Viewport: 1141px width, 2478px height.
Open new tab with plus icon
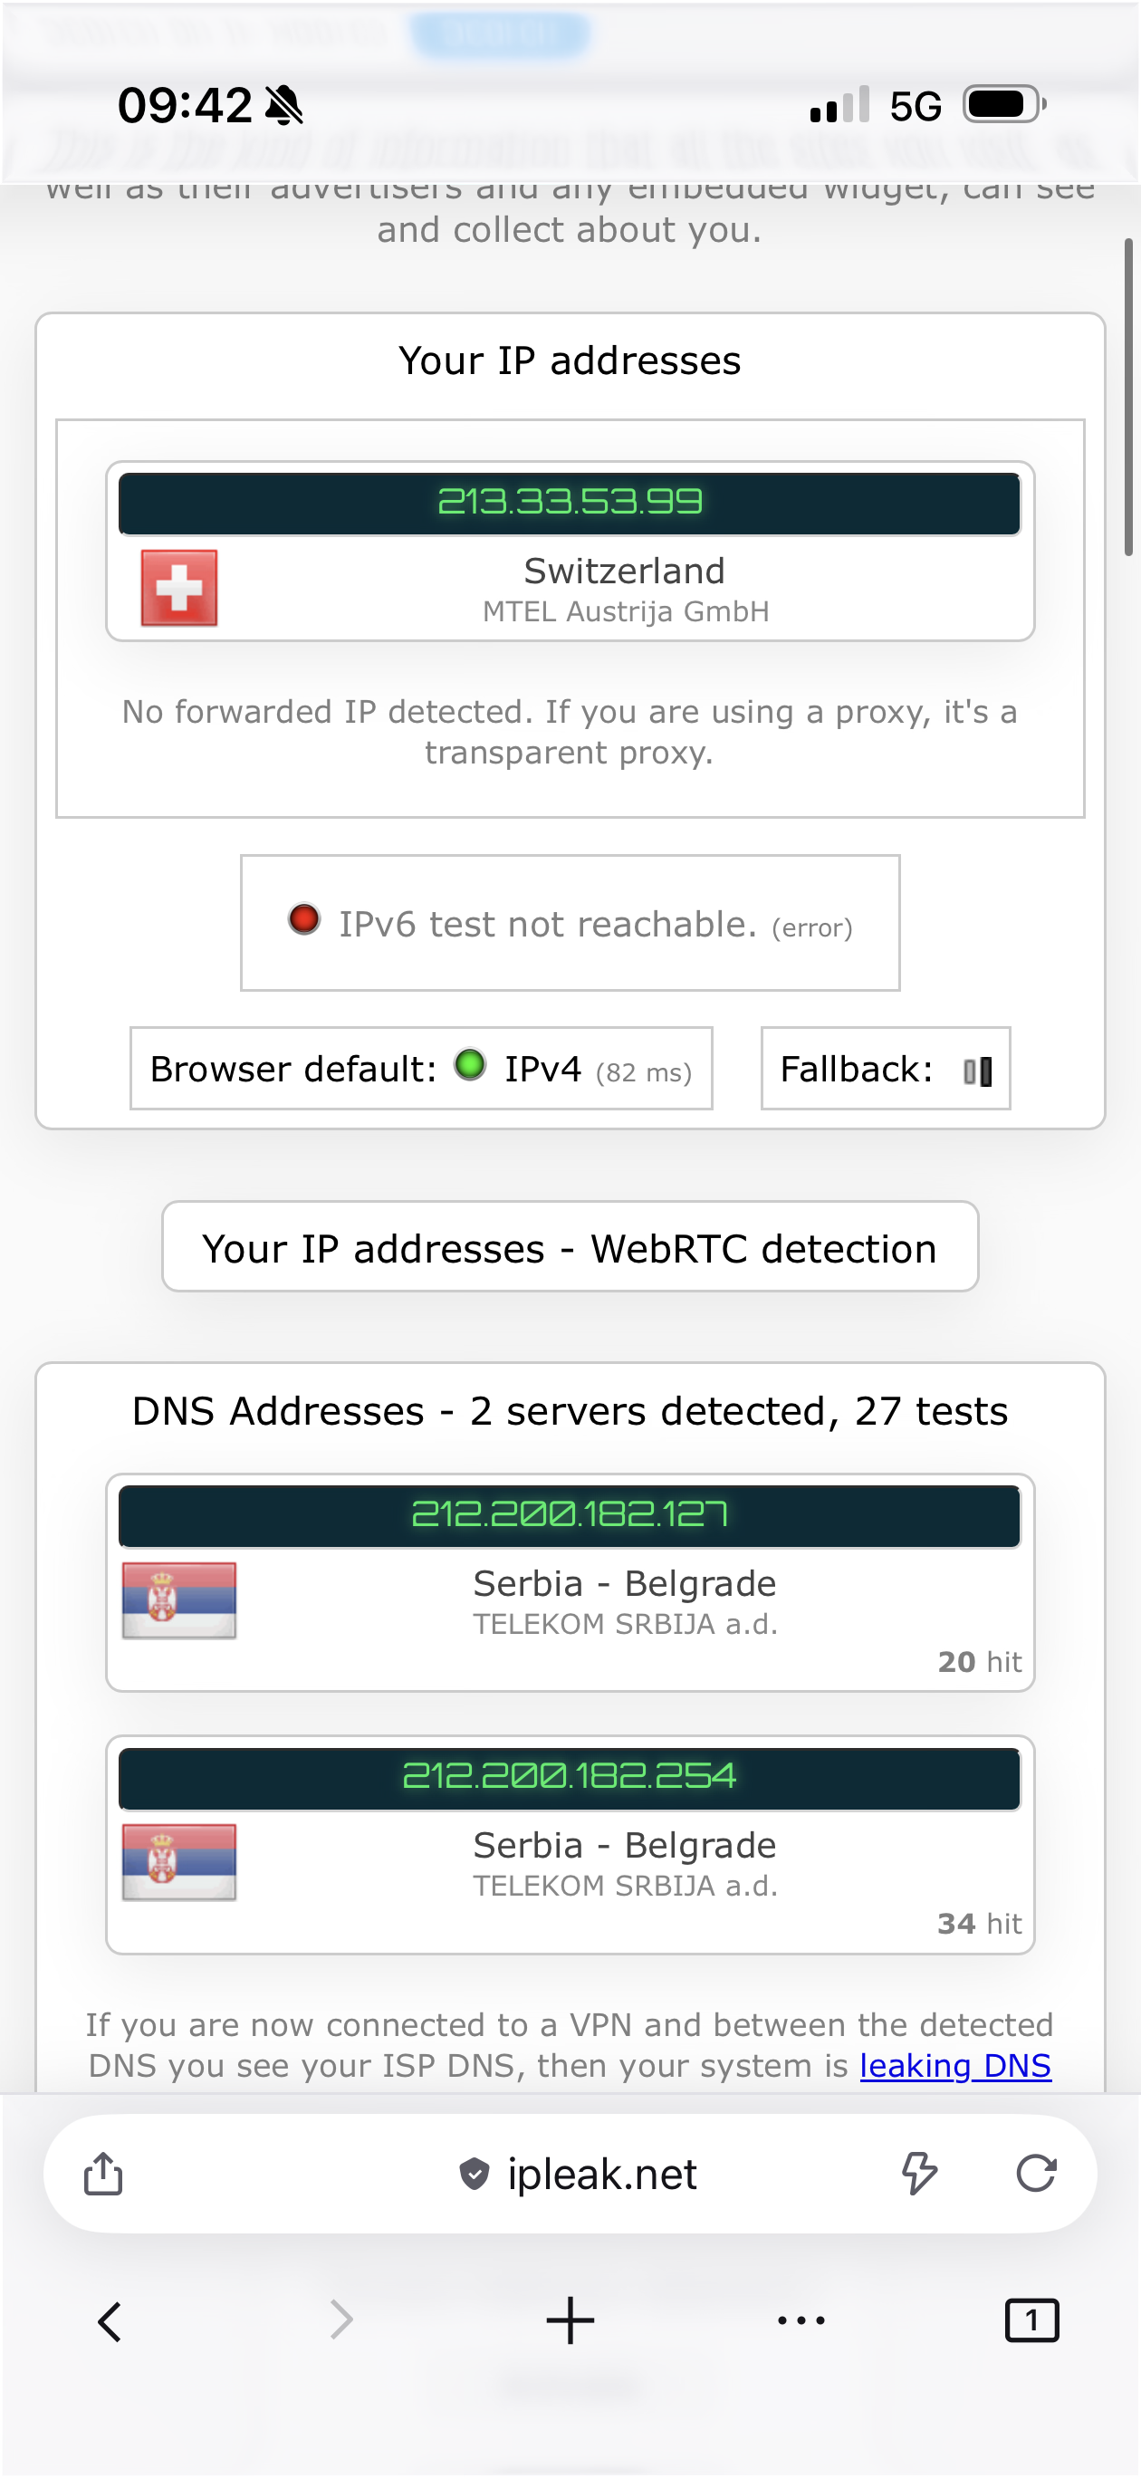pyautogui.click(x=570, y=2321)
